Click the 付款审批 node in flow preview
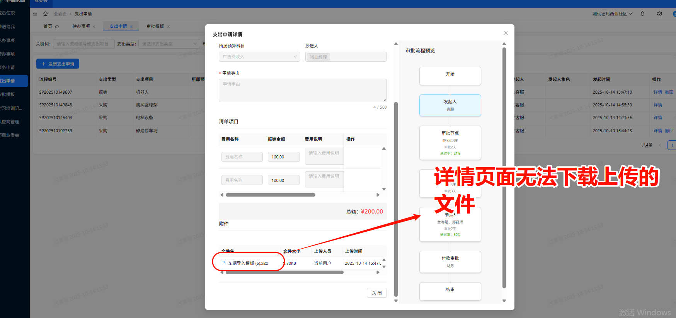The width and height of the screenshot is (676, 318). tap(450, 262)
